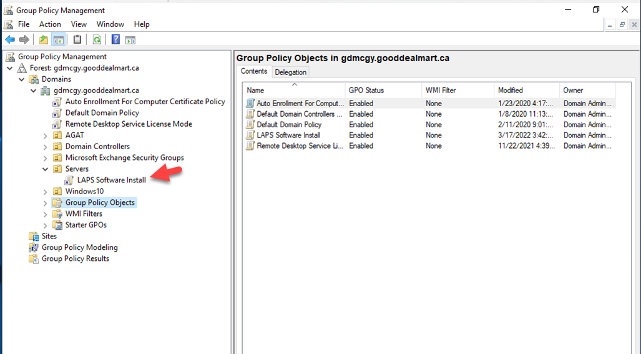The width and height of the screenshot is (641, 354).
Task: Click the Forward arrow in the toolbar
Action: [24, 40]
